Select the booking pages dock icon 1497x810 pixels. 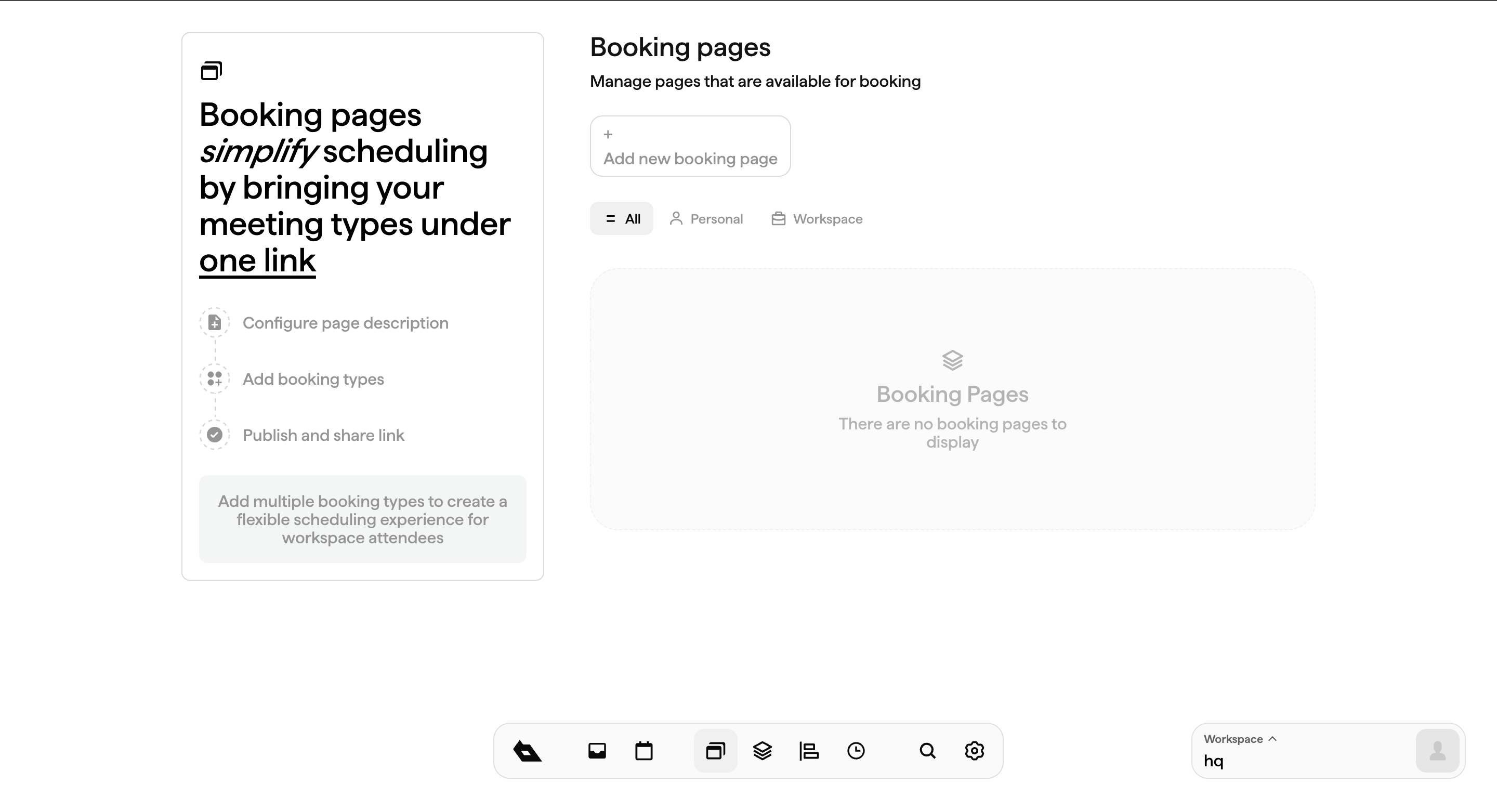point(715,751)
